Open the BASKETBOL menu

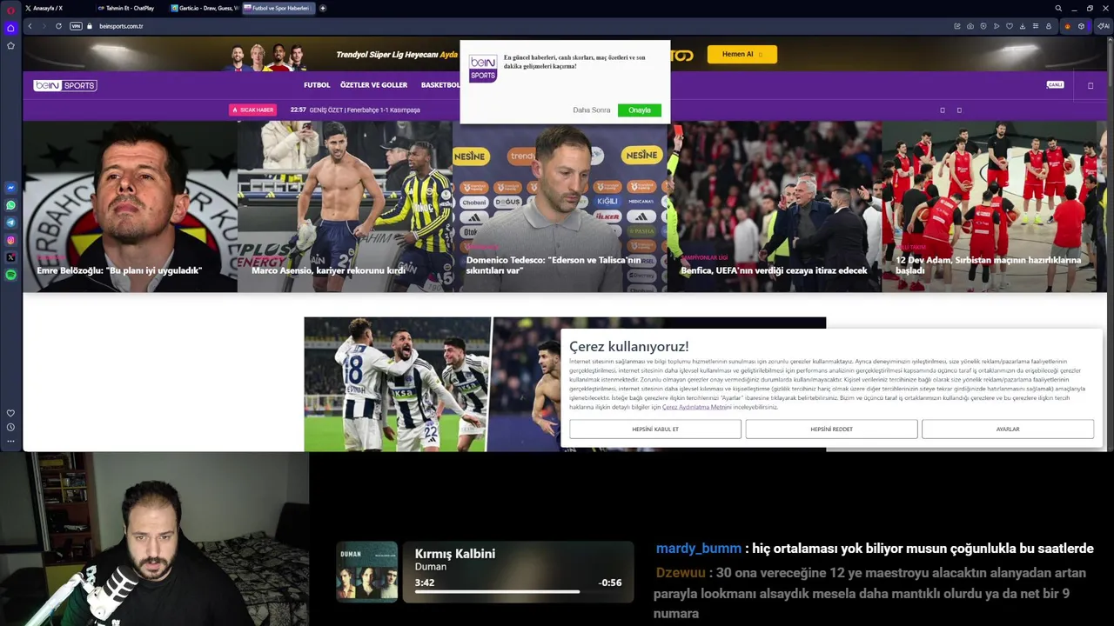point(440,85)
